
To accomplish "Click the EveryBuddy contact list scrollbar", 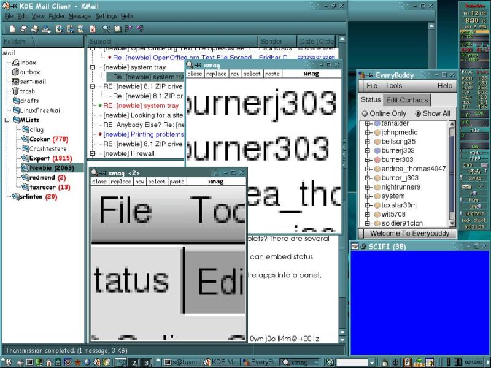I will 452,174.
